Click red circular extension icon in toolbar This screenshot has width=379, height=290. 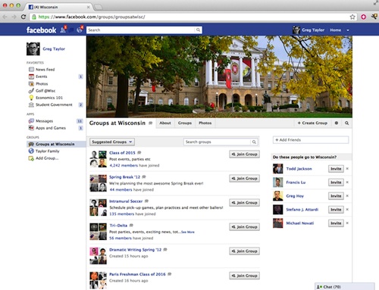click(363, 17)
